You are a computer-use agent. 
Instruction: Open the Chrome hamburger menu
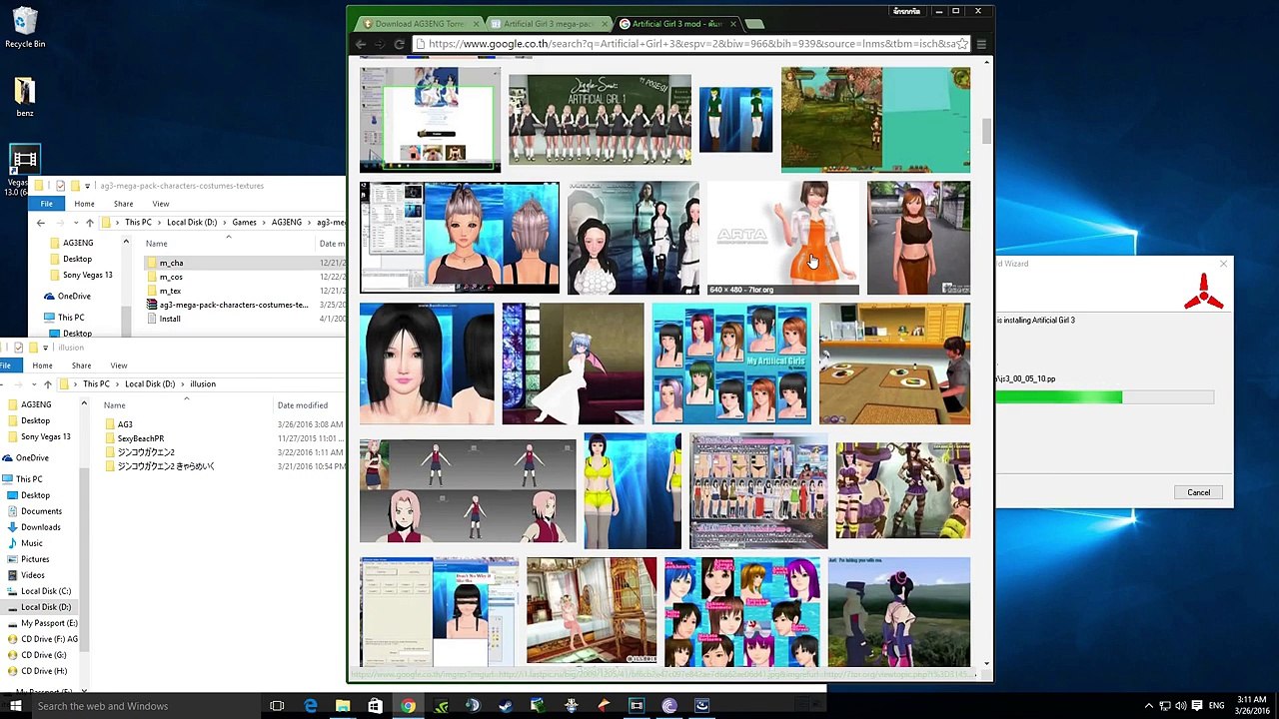(x=981, y=44)
